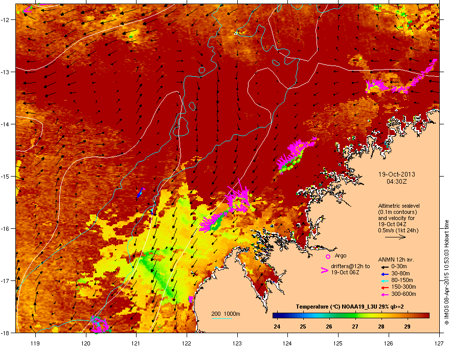Click the longitude axis label '119'
The height and width of the screenshot is (348, 450).
coord(35,343)
